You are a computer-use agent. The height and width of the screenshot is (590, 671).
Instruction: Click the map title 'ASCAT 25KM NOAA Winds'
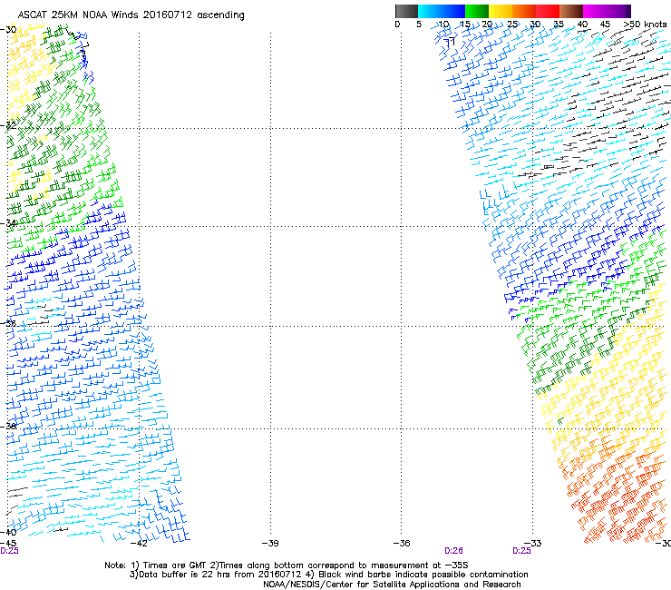pyautogui.click(x=79, y=15)
